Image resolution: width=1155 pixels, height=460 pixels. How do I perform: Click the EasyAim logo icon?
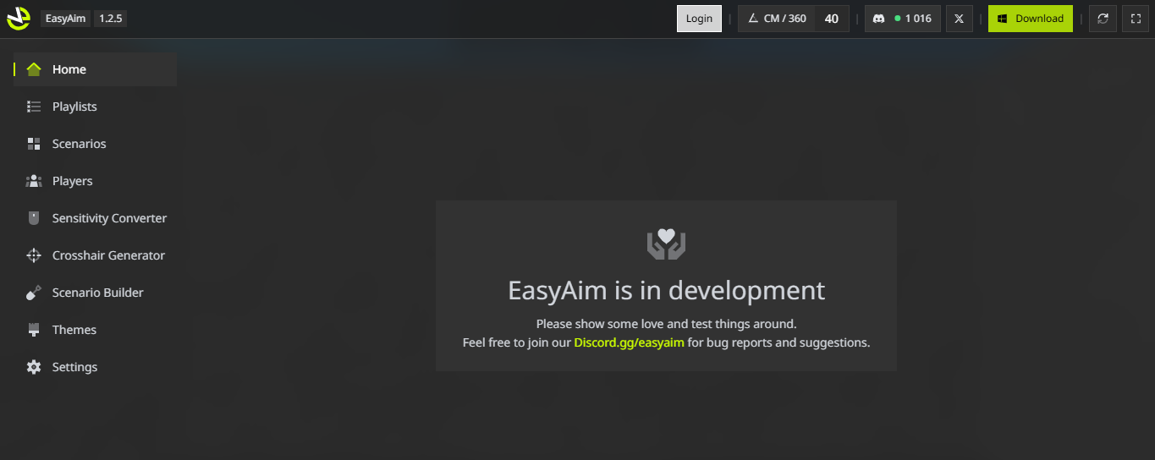(19, 18)
